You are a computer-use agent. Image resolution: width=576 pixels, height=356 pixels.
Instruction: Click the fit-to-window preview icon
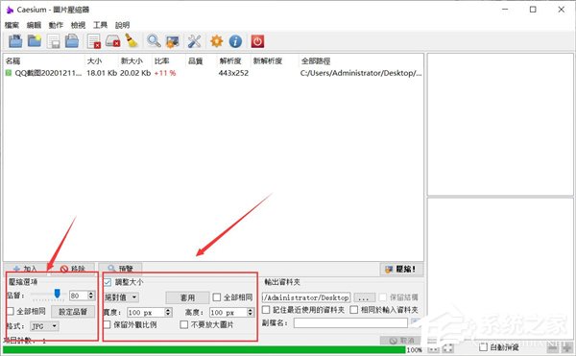(x=447, y=348)
